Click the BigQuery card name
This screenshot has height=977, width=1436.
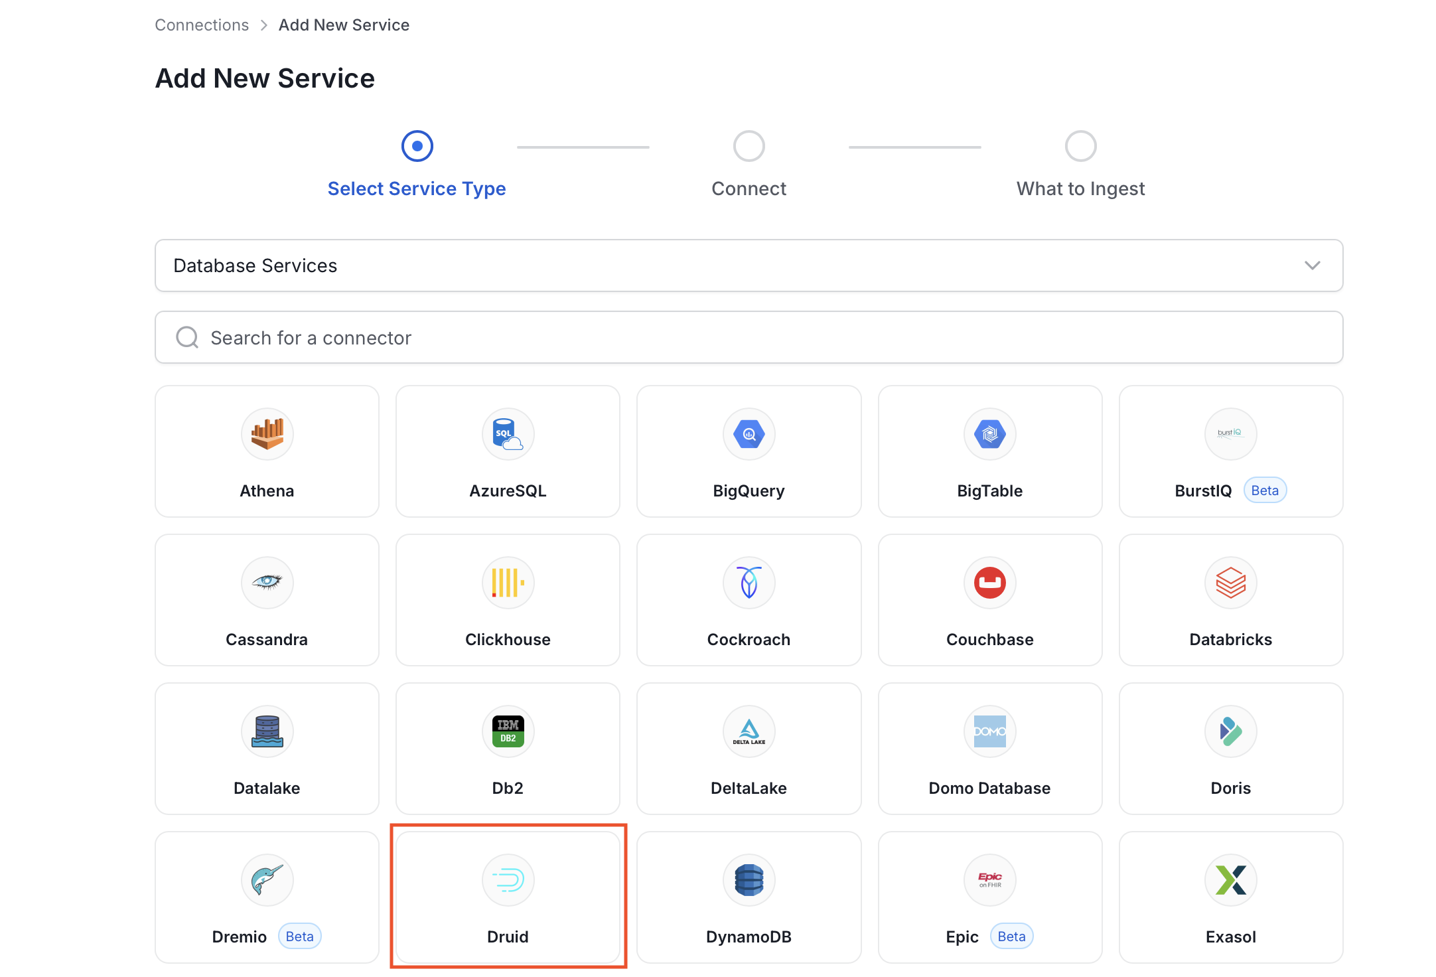[x=749, y=491]
